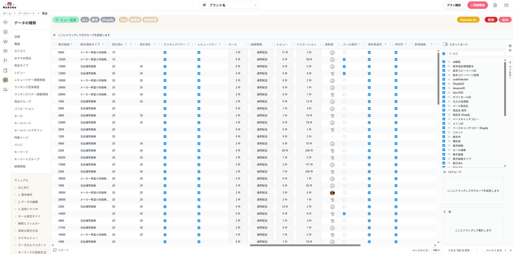Click filter icon on 予約可 column
513x254 pixels.
pyautogui.click(x=406, y=44)
